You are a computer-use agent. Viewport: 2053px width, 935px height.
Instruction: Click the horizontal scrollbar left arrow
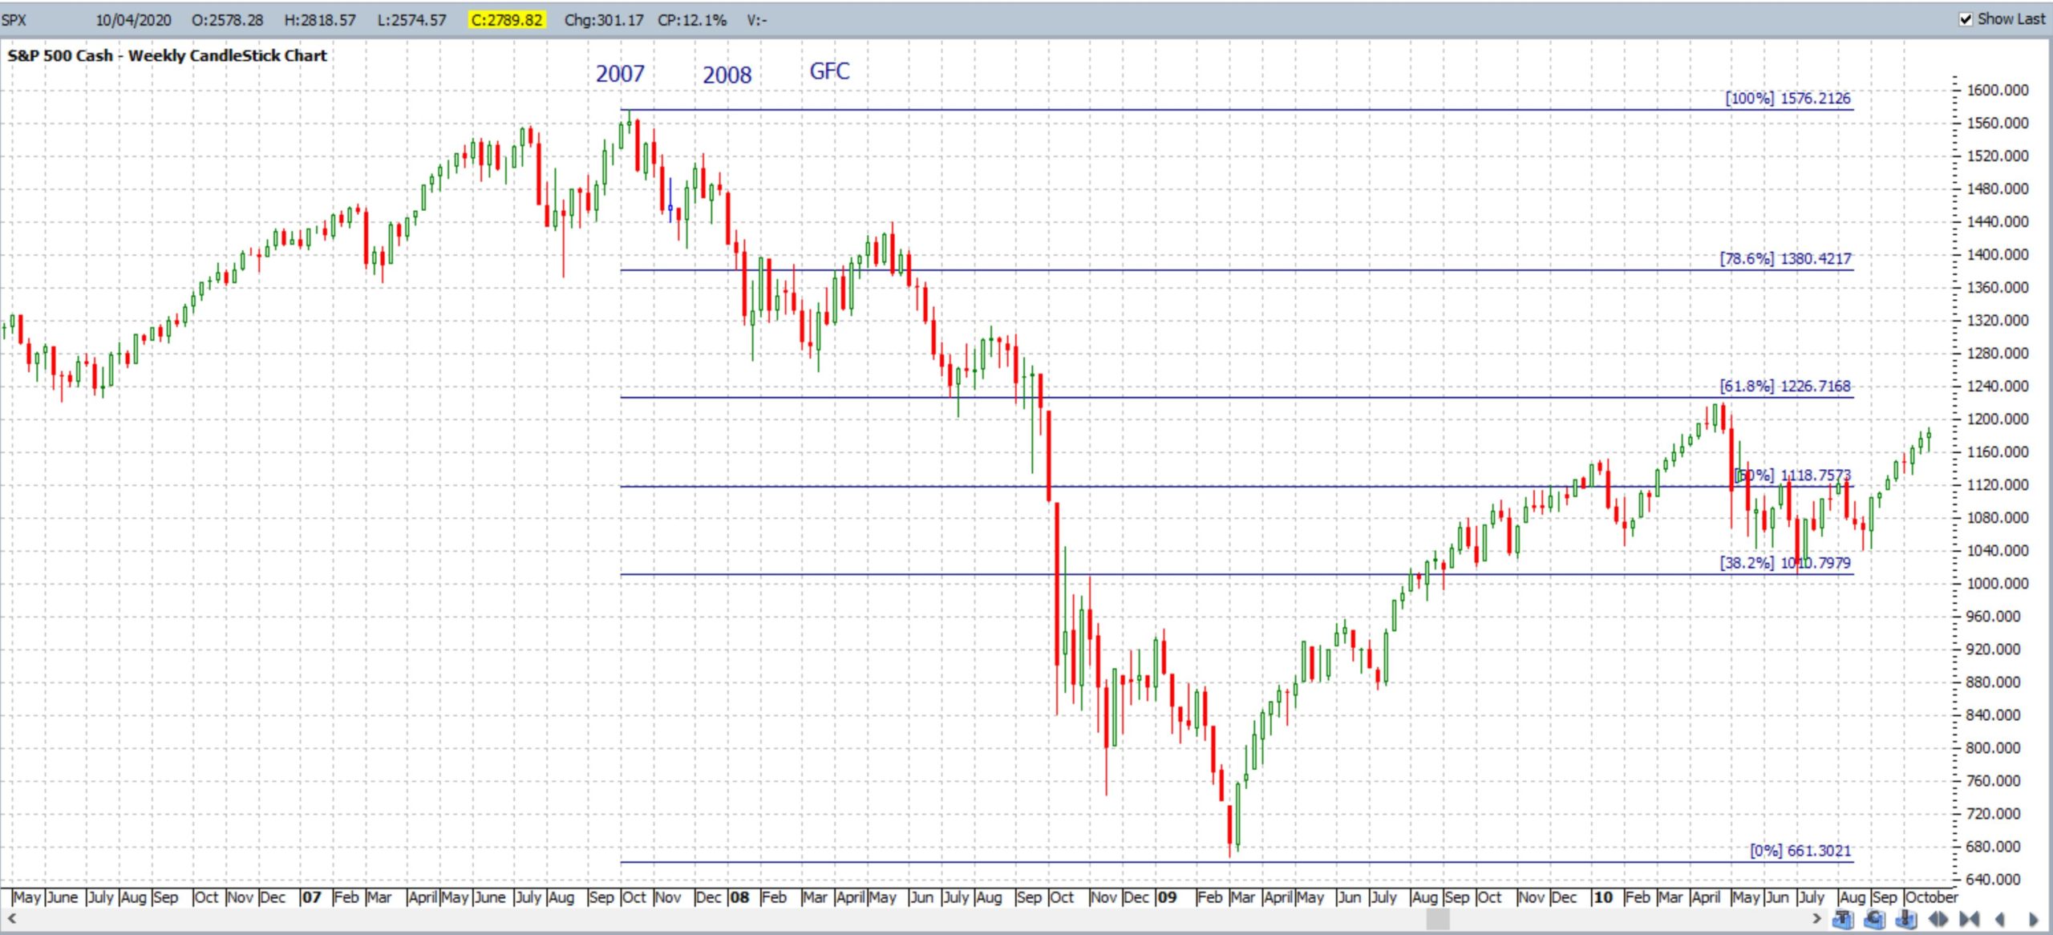point(11,918)
